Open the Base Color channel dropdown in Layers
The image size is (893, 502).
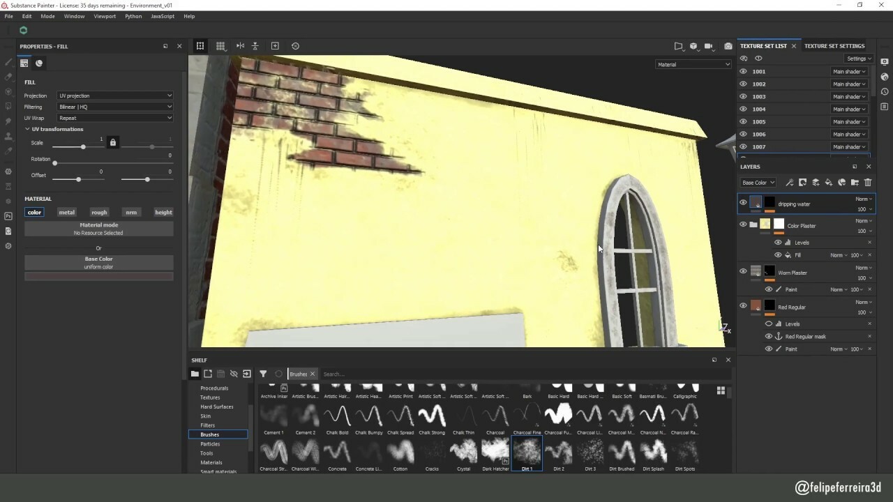tap(758, 182)
